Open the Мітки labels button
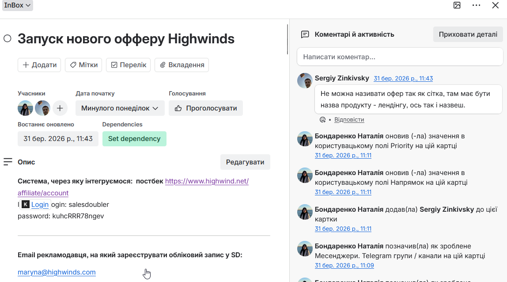 [84, 65]
